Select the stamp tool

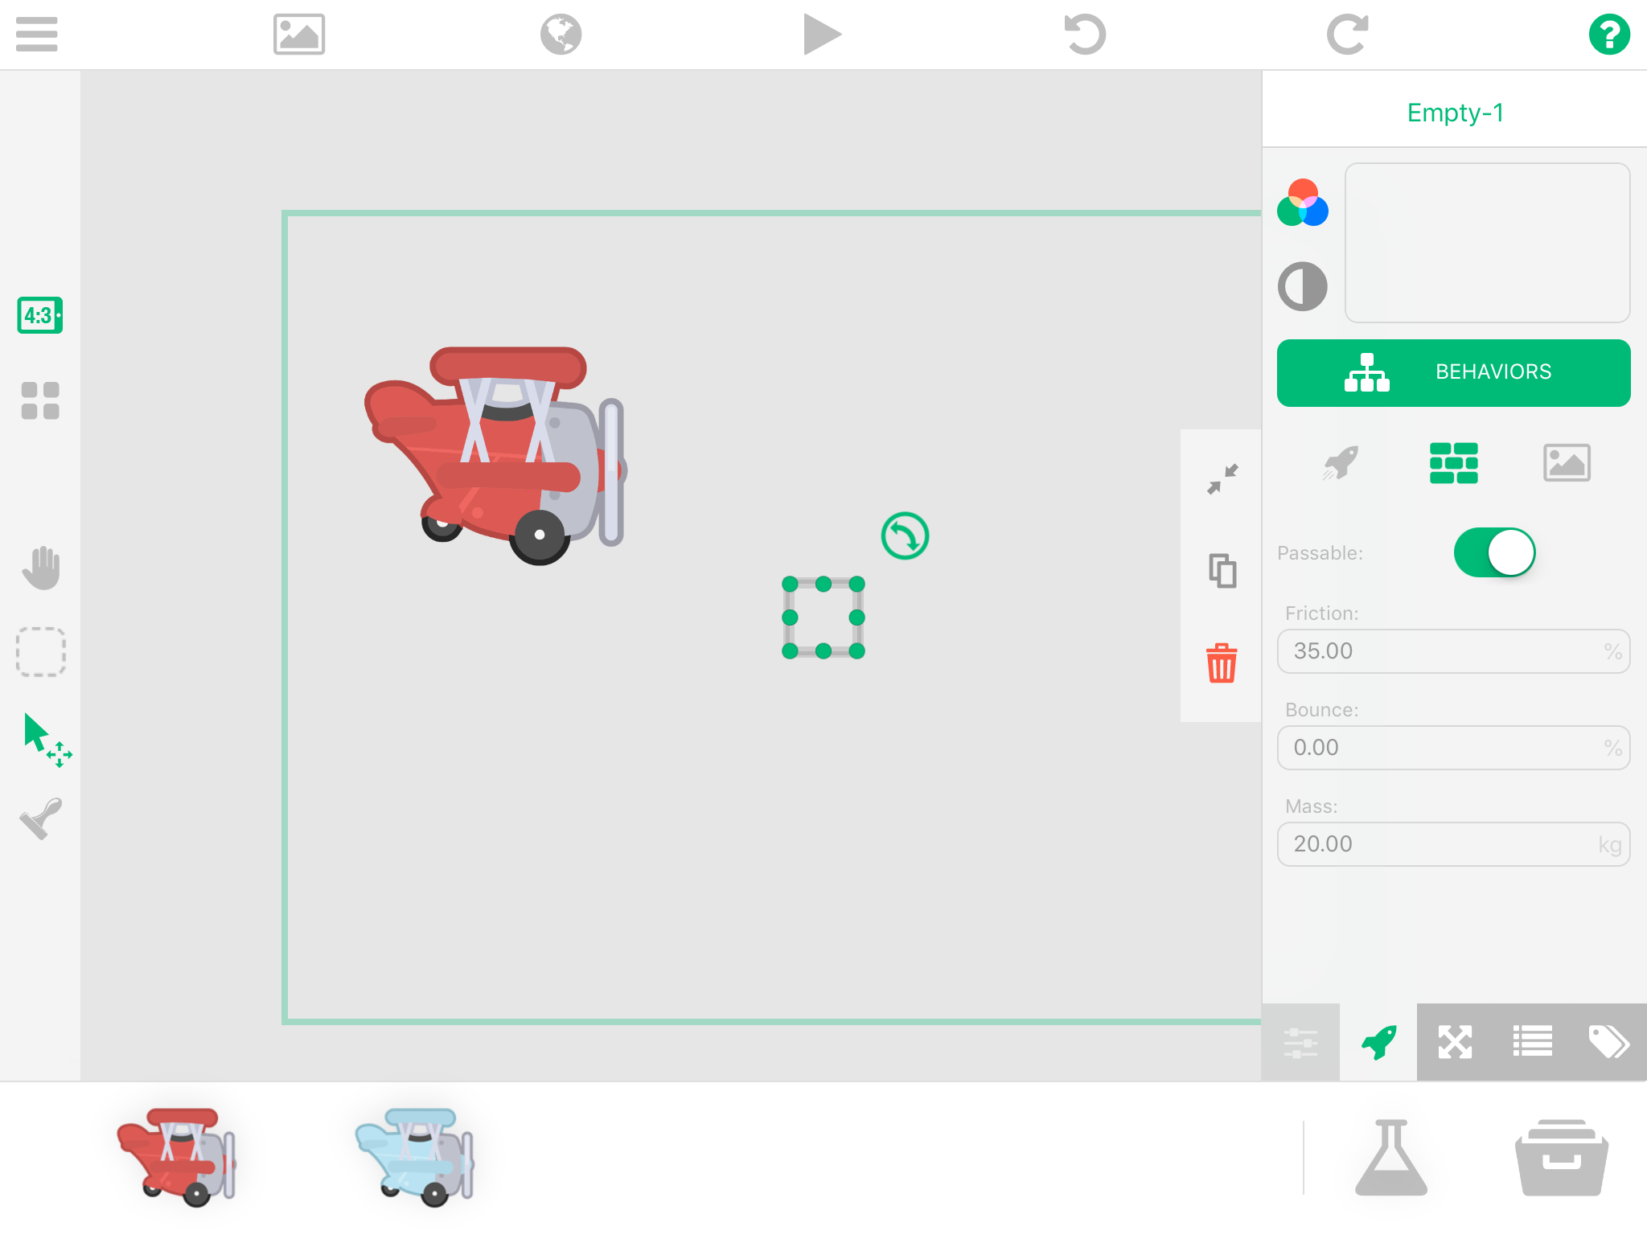click(40, 819)
